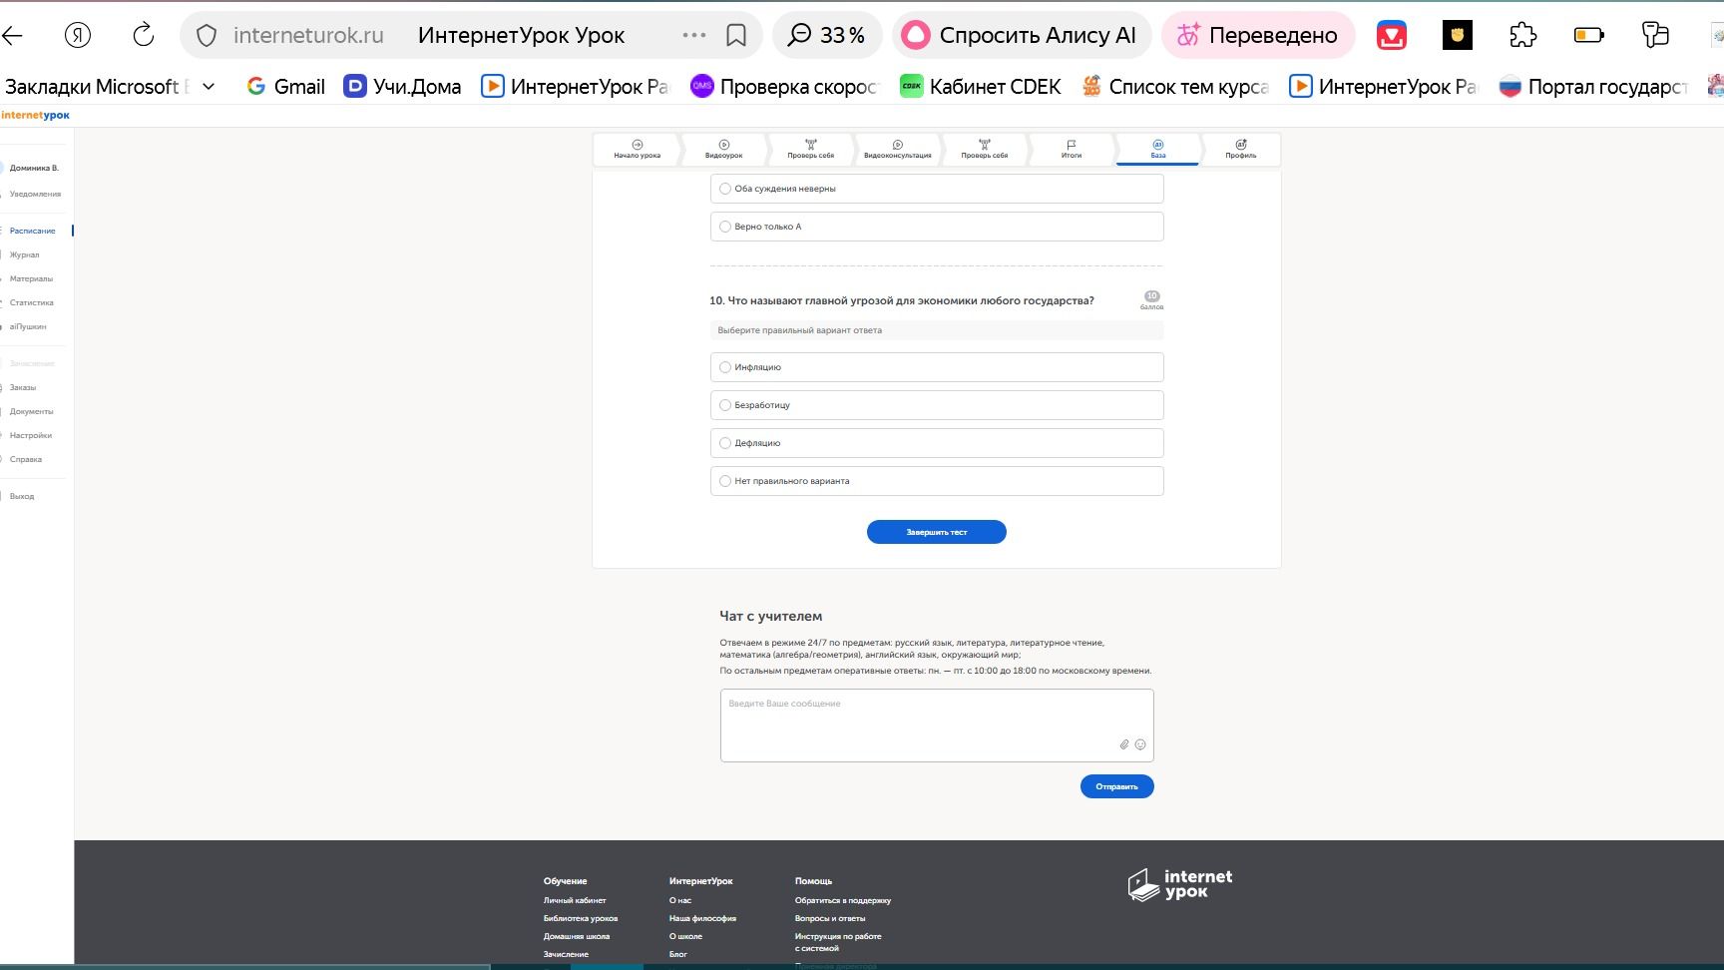Open Журнал in the sidebar
This screenshot has height=970, width=1724.
point(24,254)
